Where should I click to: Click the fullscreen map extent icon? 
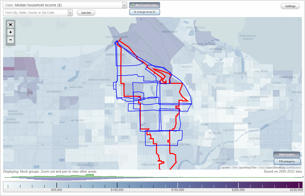pos(10,24)
